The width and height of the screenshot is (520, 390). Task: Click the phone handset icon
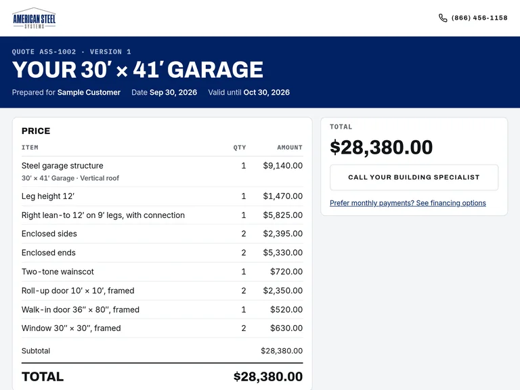(x=443, y=18)
